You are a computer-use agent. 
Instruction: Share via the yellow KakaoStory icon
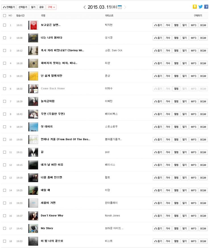pos(195,7)
